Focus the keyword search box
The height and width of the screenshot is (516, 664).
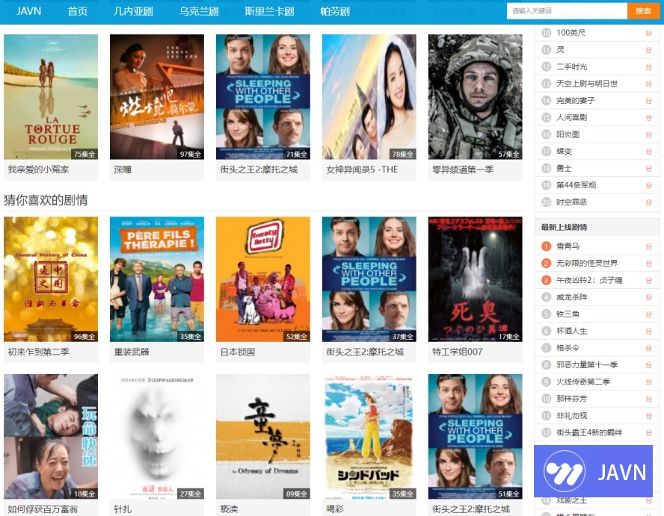coord(567,11)
